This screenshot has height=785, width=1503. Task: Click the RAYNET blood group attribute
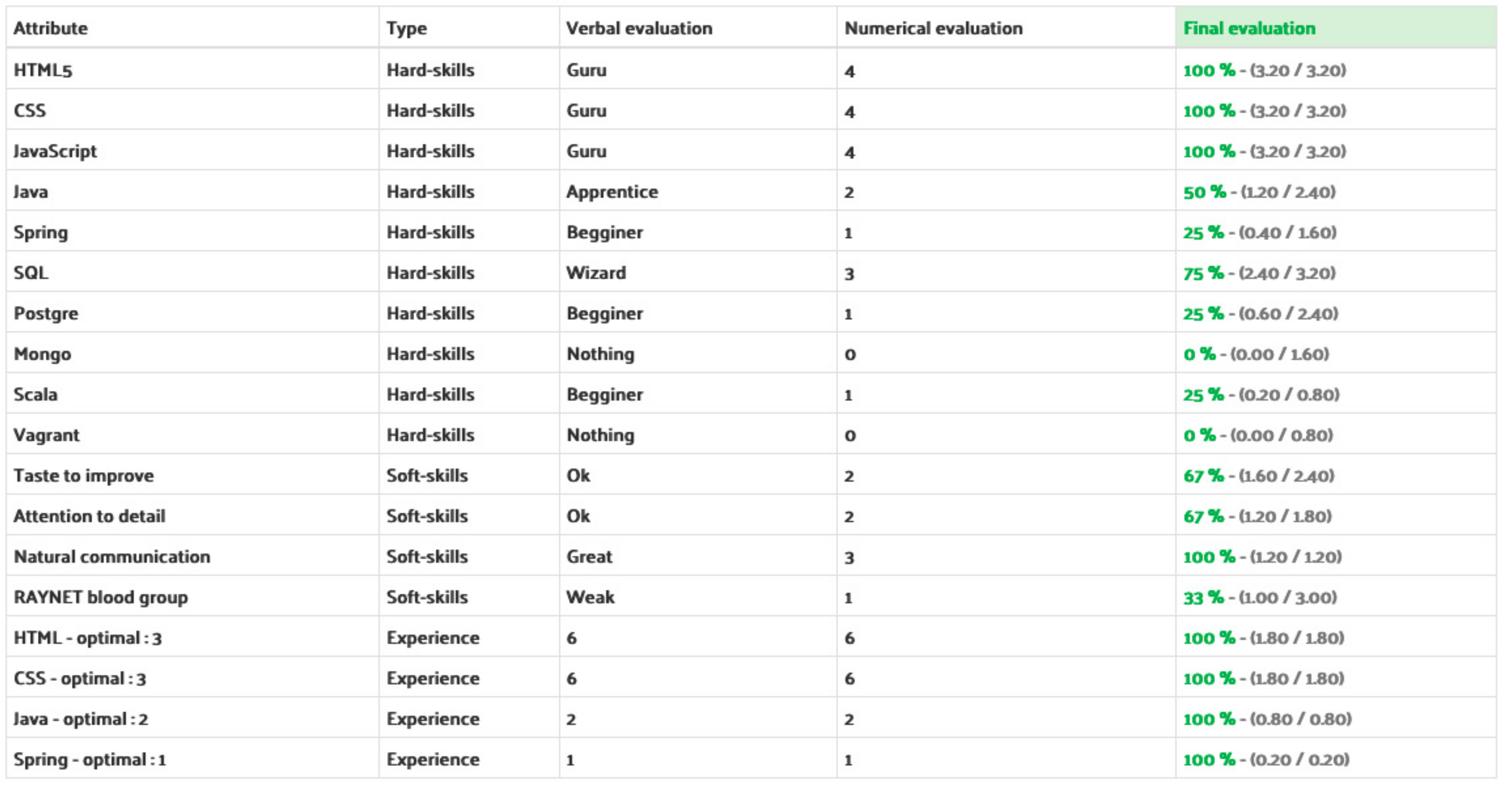[100, 597]
